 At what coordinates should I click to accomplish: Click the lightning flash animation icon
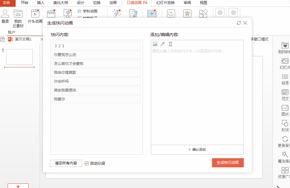pos(117,13)
